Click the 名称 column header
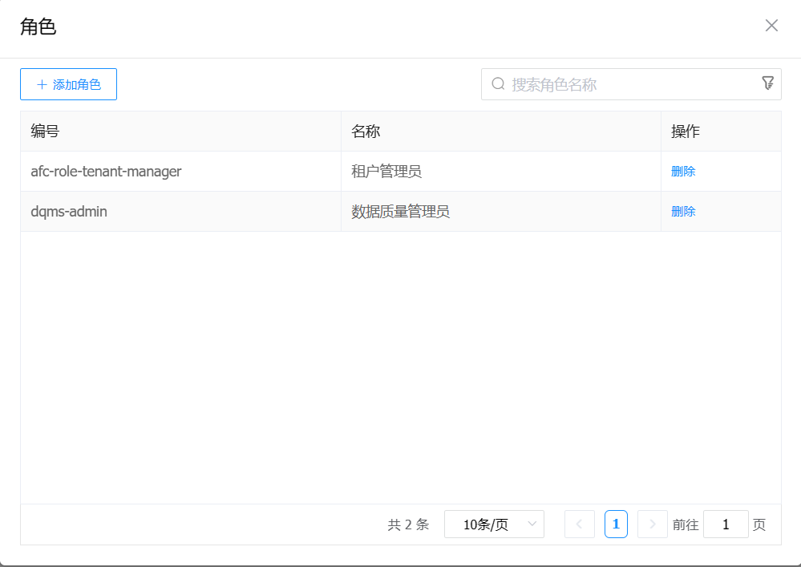The width and height of the screenshot is (801, 567). (x=366, y=132)
